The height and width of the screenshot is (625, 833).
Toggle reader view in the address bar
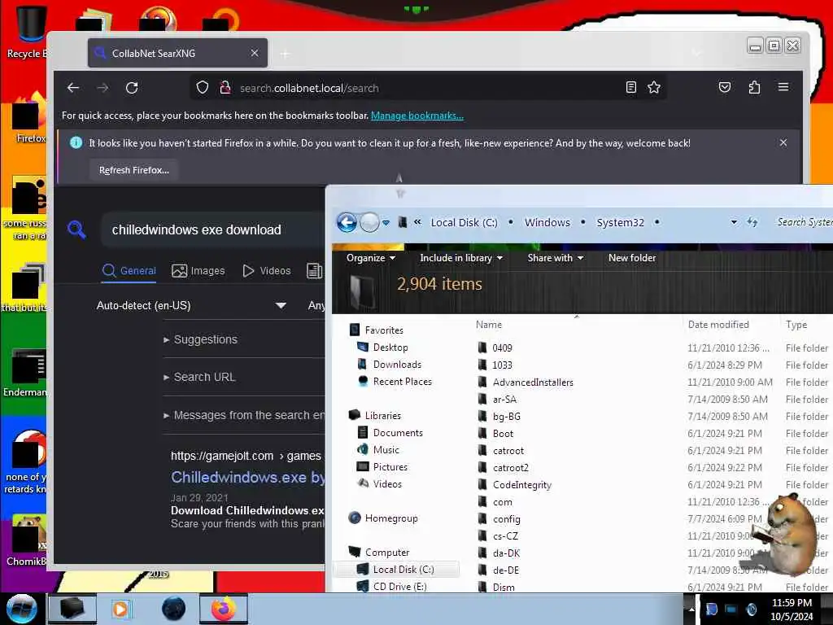pyautogui.click(x=630, y=87)
